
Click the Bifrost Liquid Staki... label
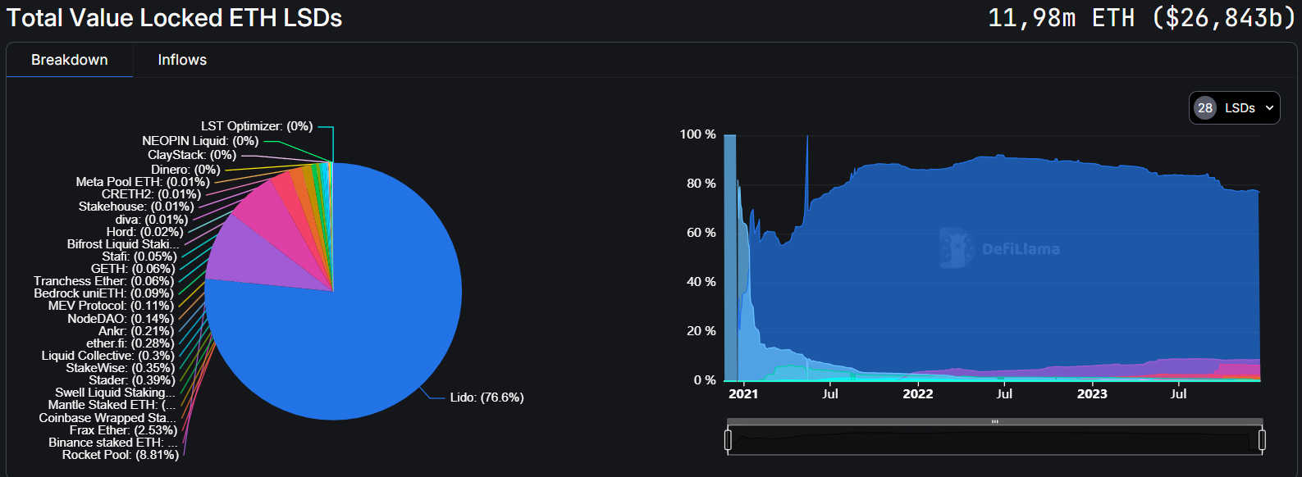coord(123,244)
